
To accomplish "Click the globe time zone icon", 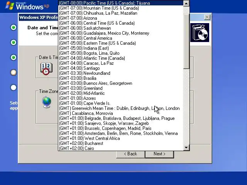I will coord(47,102).
